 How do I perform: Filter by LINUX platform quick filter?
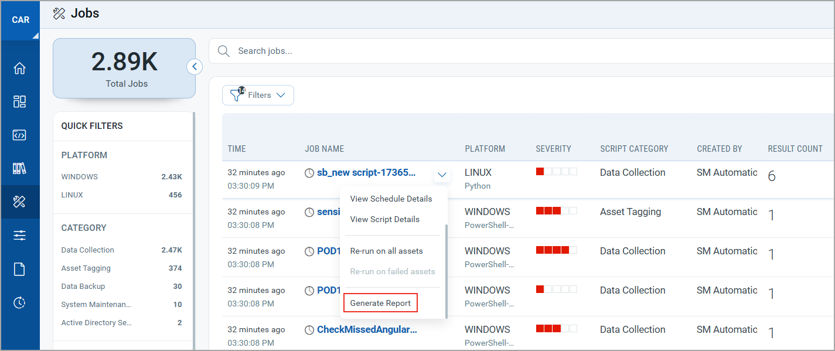pyautogui.click(x=122, y=195)
